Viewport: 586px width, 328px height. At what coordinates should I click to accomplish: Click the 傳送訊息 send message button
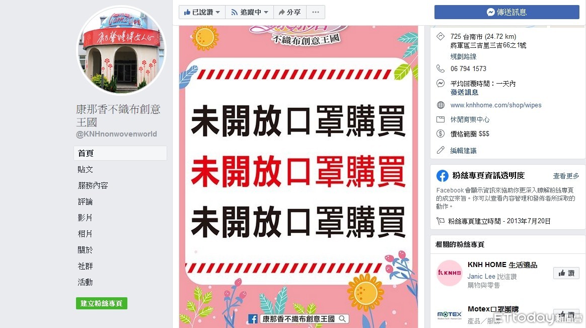(x=507, y=12)
